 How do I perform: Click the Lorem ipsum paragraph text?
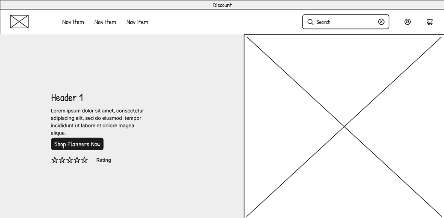[98, 122]
